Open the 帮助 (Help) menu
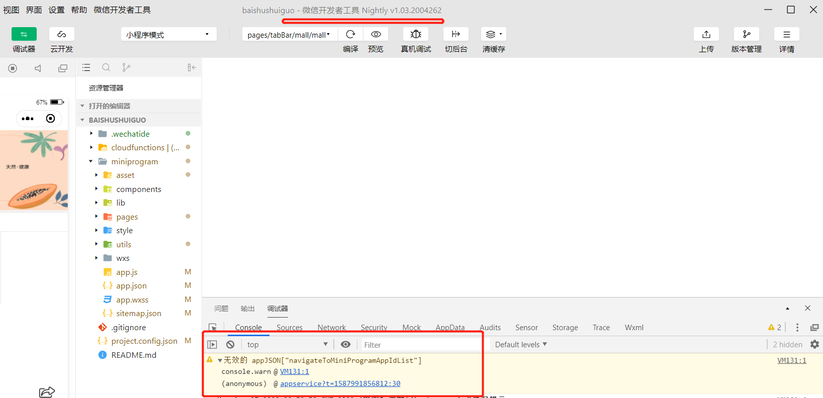The width and height of the screenshot is (823, 398). pos(79,10)
